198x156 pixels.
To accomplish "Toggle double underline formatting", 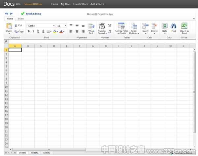I will pyautogui.click(x=43, y=31).
